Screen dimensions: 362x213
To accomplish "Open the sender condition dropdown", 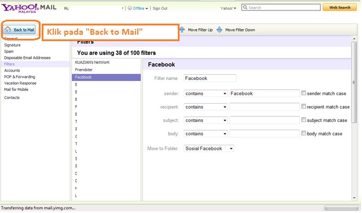I will tap(206, 93).
